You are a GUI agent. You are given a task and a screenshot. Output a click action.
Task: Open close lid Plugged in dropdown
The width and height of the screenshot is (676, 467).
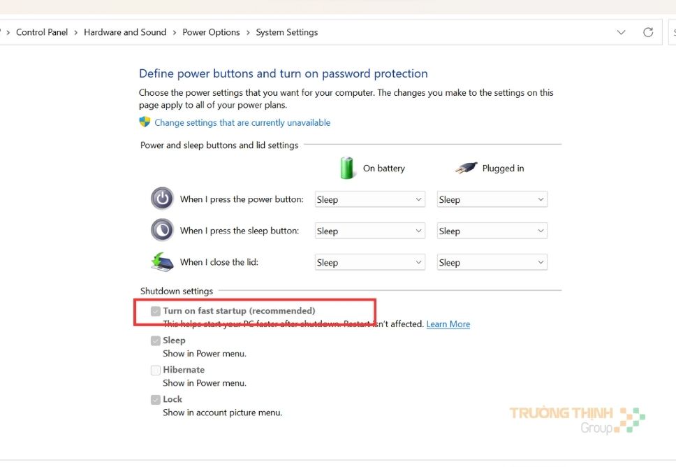coord(492,262)
